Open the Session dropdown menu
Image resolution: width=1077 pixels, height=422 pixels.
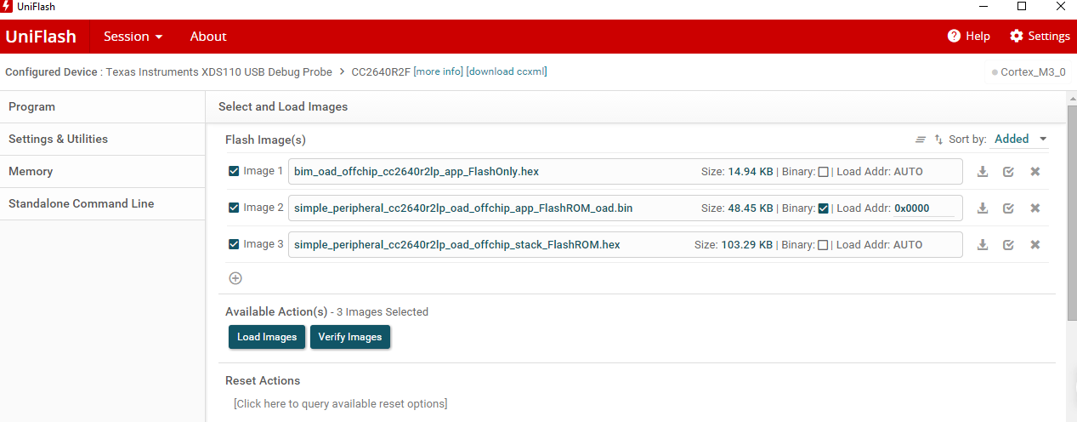pos(133,37)
